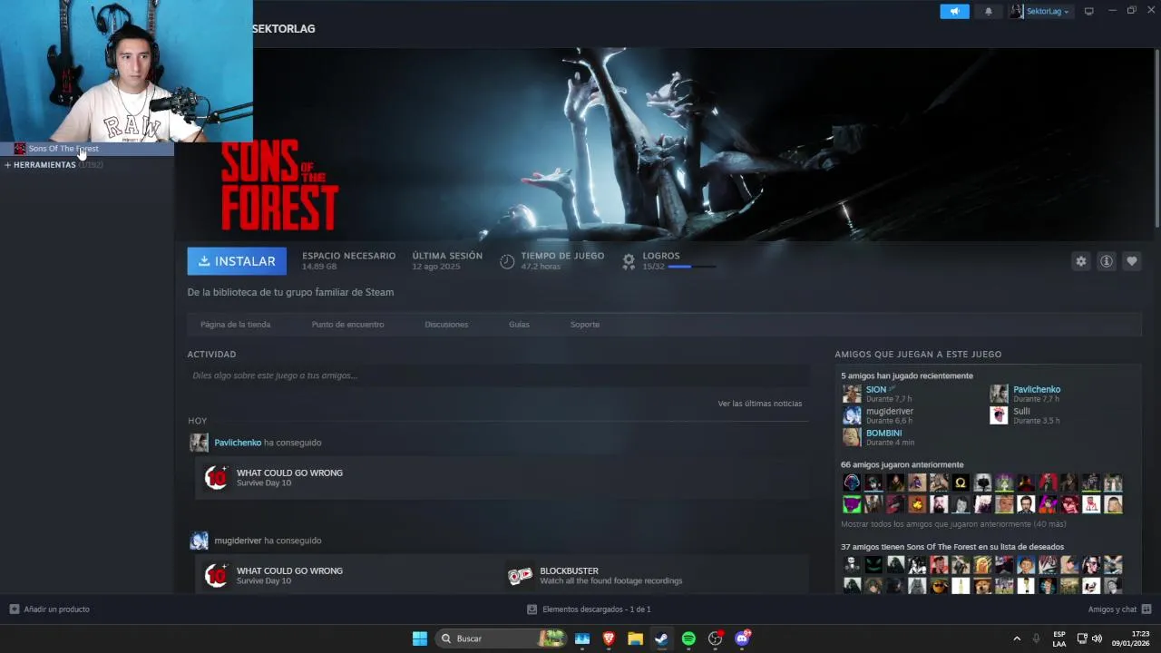
Task: Open game settings gear icon
Action: point(1081,261)
